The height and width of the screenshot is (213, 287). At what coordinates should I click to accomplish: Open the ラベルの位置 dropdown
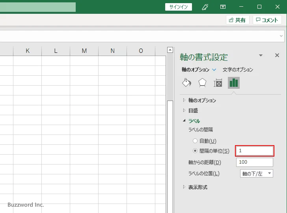[x=256, y=174]
